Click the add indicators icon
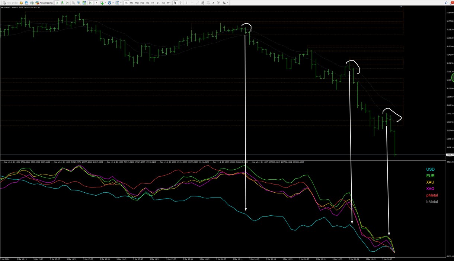The image size is (454, 261). (x=102, y=3)
